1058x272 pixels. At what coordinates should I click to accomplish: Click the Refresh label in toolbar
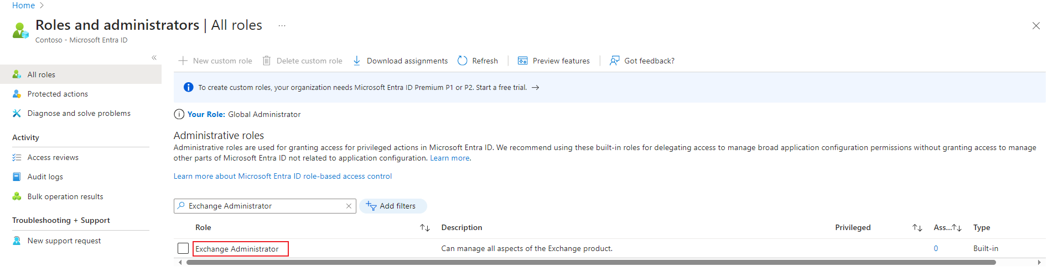[x=485, y=61]
